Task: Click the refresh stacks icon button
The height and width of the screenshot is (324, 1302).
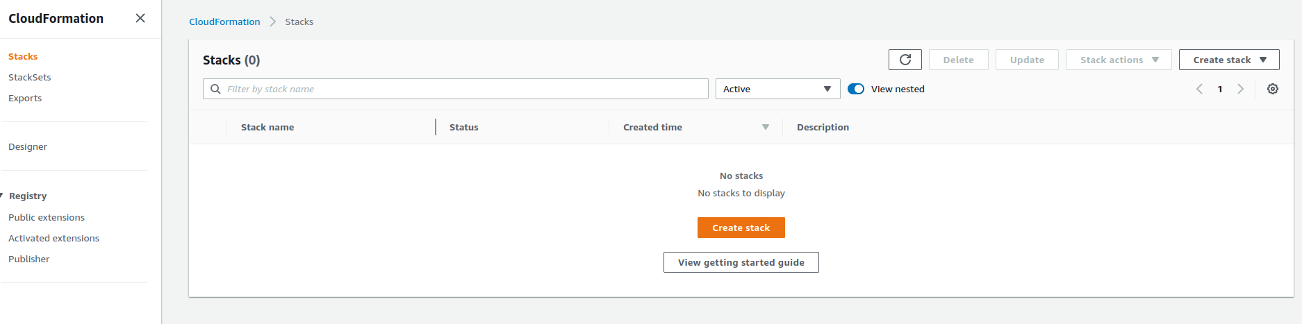Action: click(905, 60)
